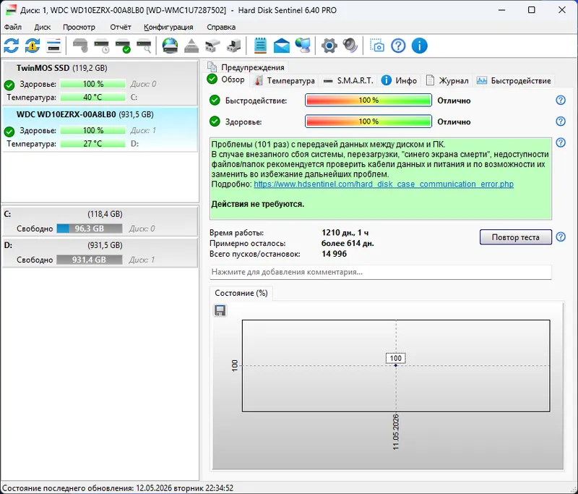This screenshot has height=494, width=578.
Task: Click the save graph floppy icon
Action: (220, 310)
